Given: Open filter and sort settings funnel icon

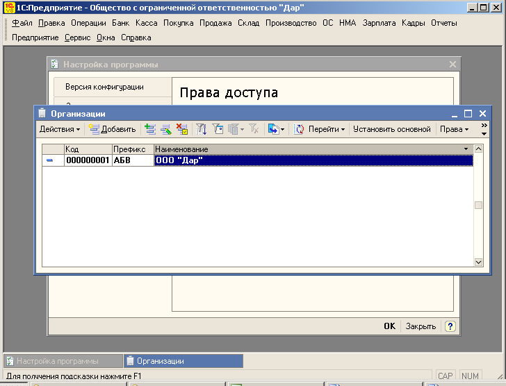Looking at the screenshot, I should 202,129.
